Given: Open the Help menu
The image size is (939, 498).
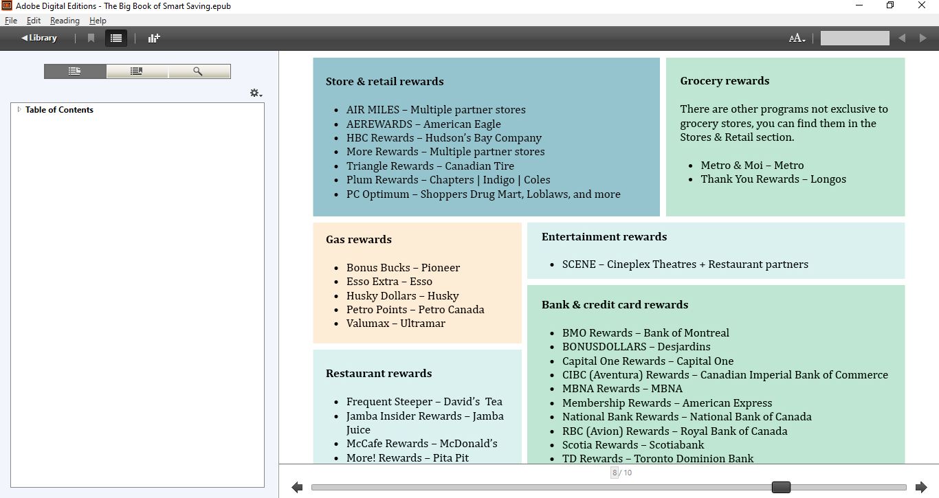Looking at the screenshot, I should coord(98,21).
